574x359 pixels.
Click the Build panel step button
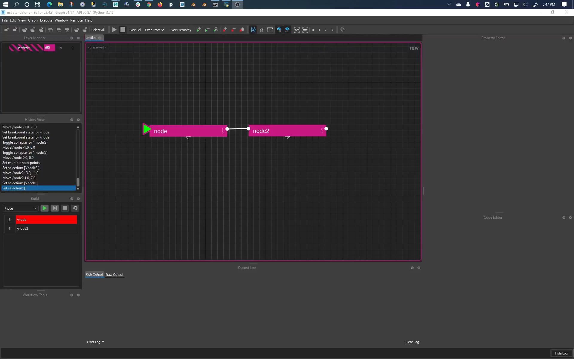coord(54,208)
